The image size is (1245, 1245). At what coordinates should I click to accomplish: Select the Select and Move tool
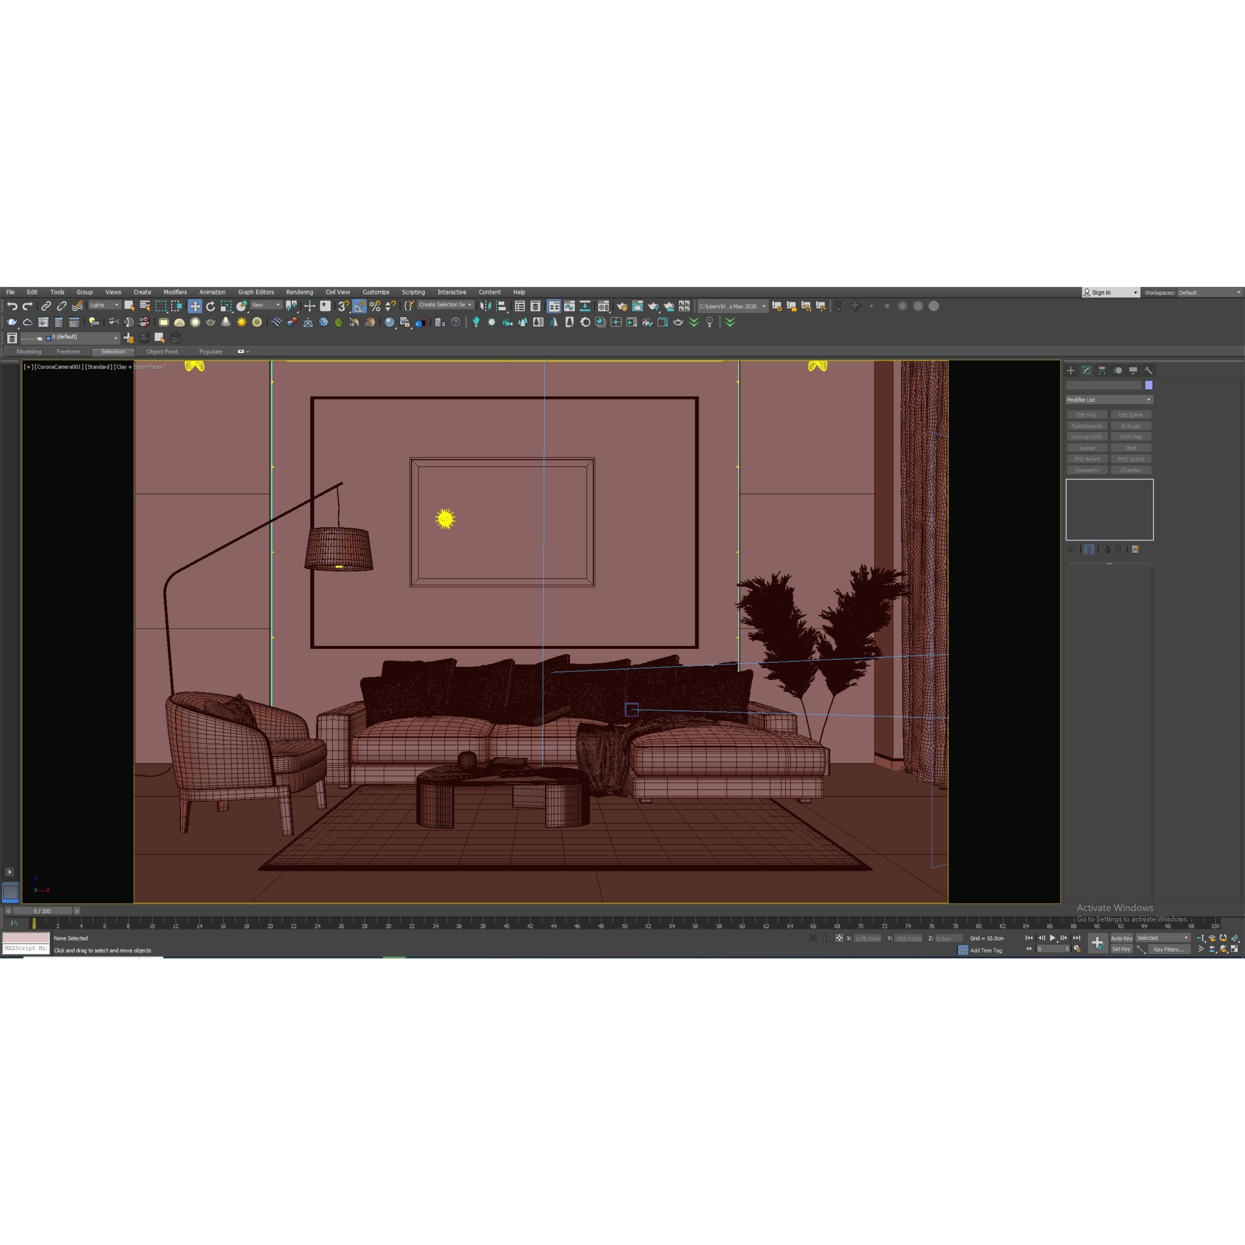point(195,306)
